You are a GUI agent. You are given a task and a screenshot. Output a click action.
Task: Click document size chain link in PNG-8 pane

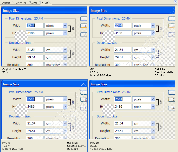73,127
